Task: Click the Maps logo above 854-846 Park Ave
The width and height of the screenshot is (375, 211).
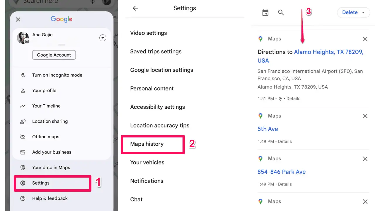Action: click(260, 159)
